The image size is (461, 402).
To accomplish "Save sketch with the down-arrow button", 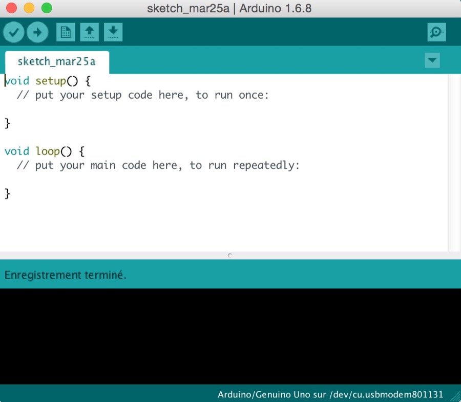I will (x=113, y=32).
